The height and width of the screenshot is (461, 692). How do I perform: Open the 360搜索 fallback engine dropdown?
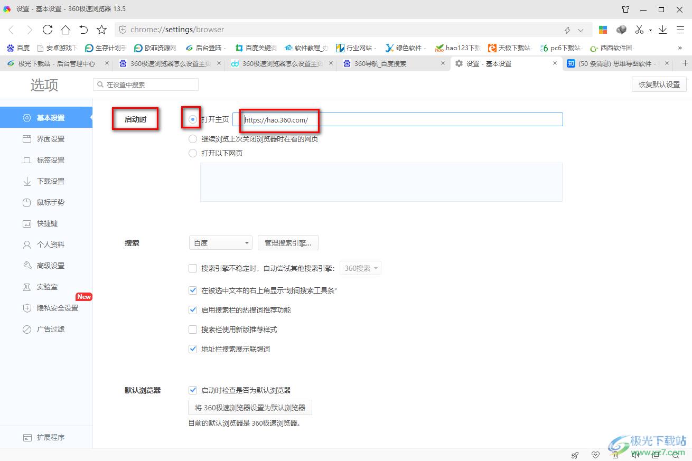coord(360,268)
